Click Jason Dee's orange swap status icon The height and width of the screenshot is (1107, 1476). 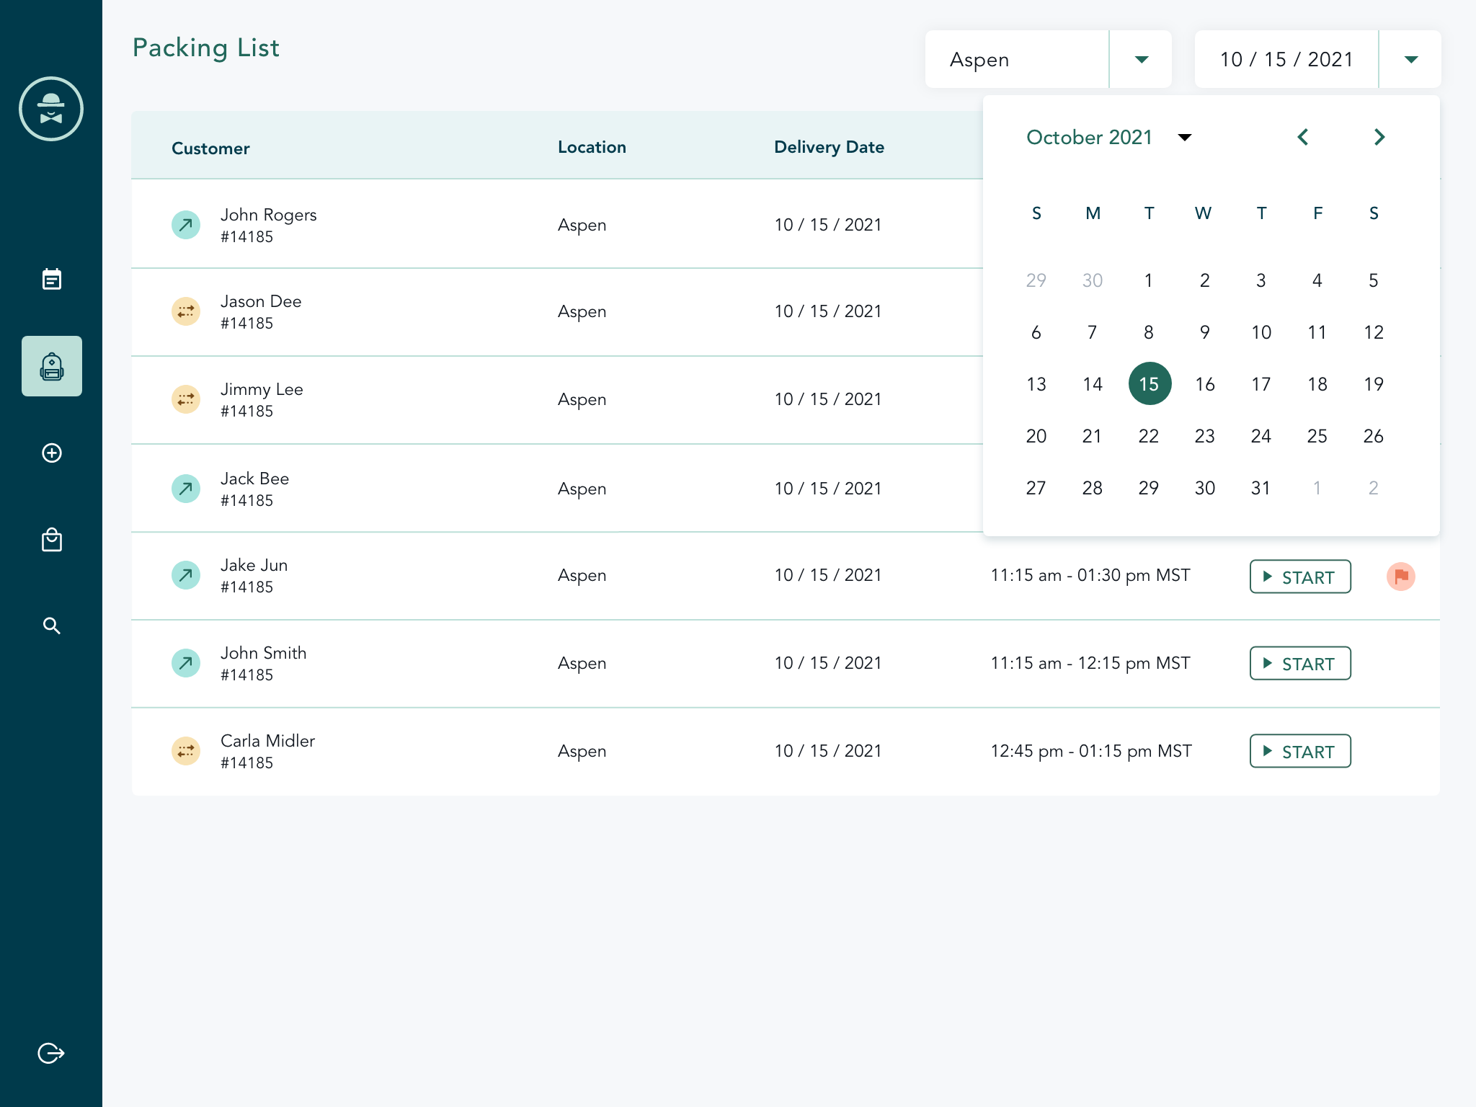click(186, 311)
